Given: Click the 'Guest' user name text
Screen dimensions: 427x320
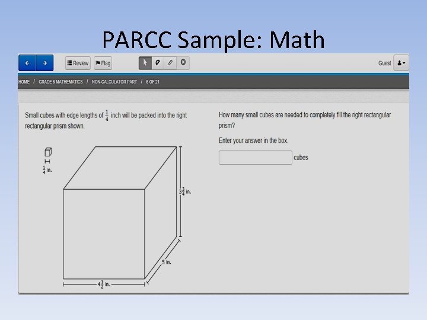Looking at the screenshot, I should coord(384,63).
